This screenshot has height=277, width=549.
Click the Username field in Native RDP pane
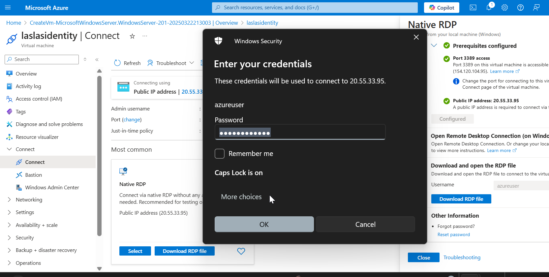click(x=521, y=186)
